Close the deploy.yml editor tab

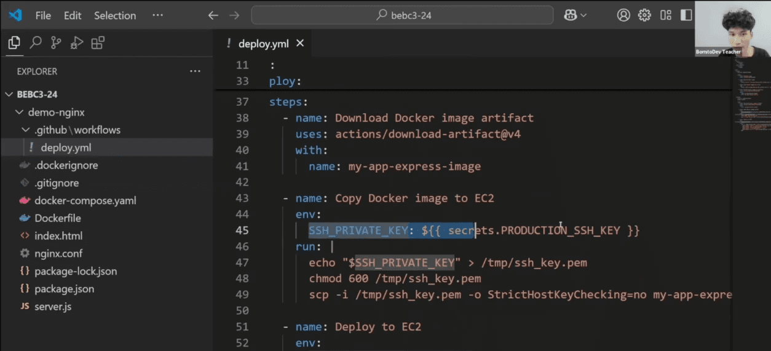coord(300,43)
